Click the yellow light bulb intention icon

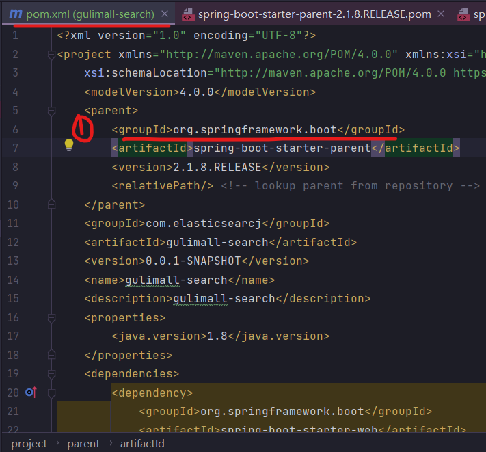[69, 145]
